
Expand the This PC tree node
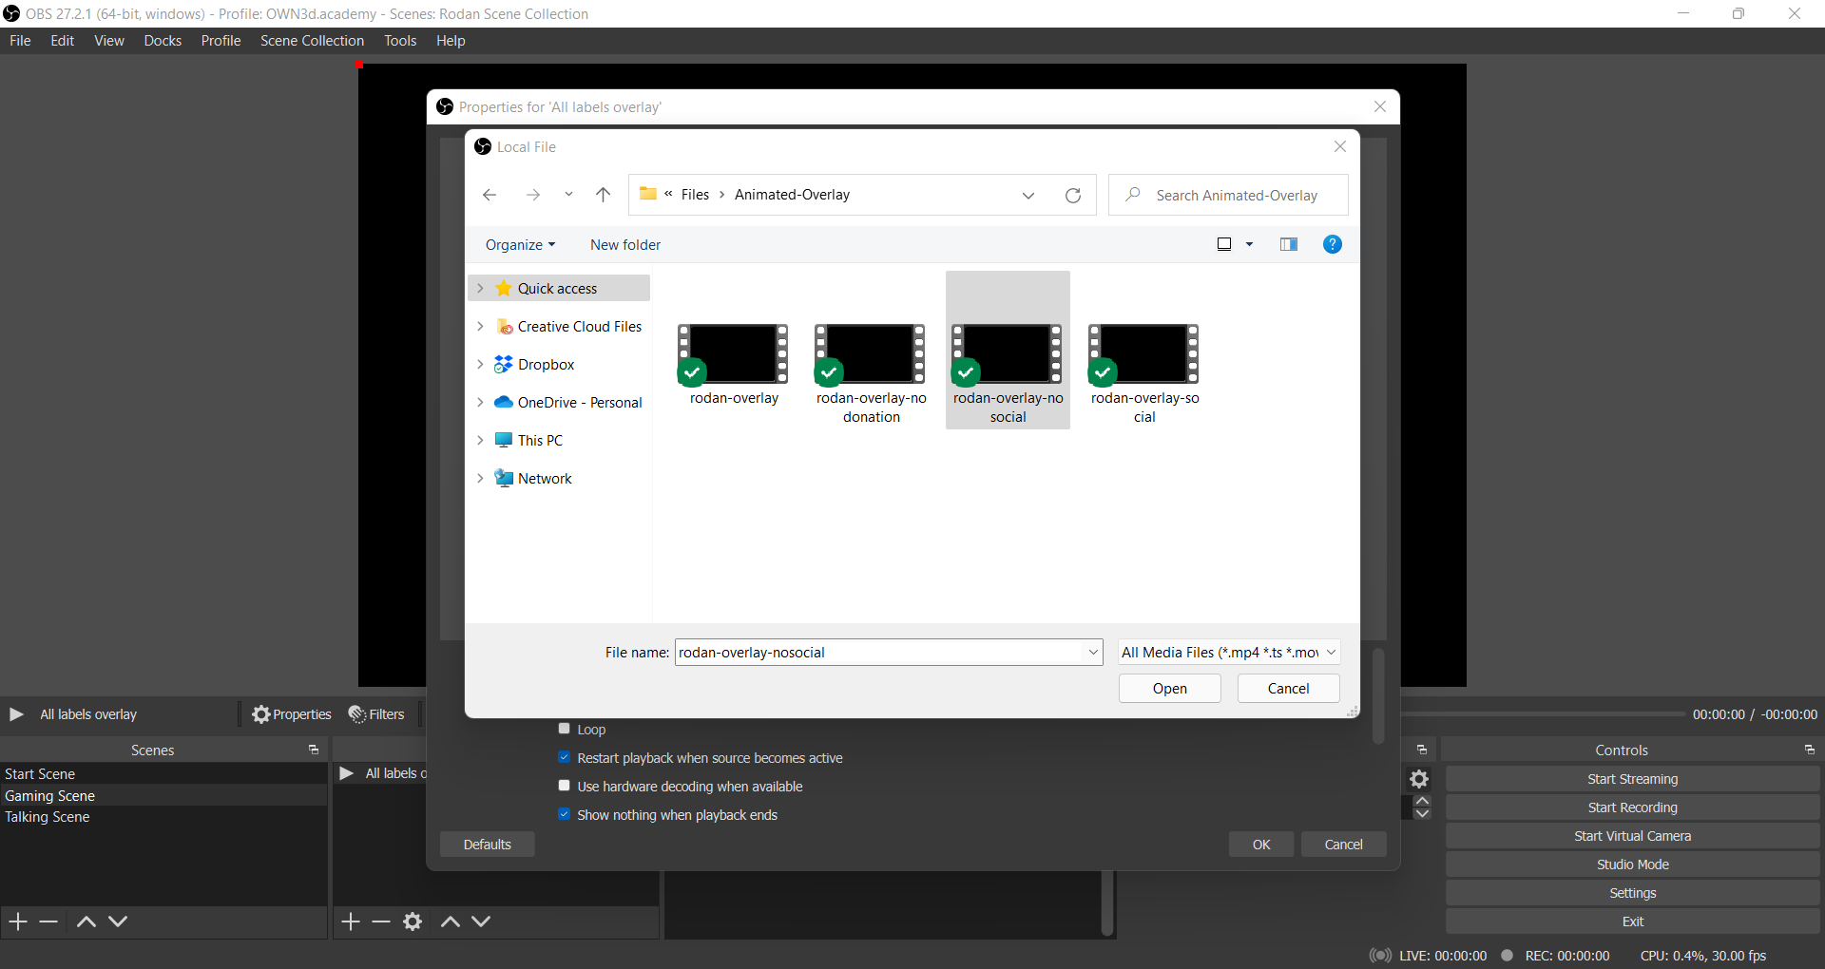tap(480, 440)
